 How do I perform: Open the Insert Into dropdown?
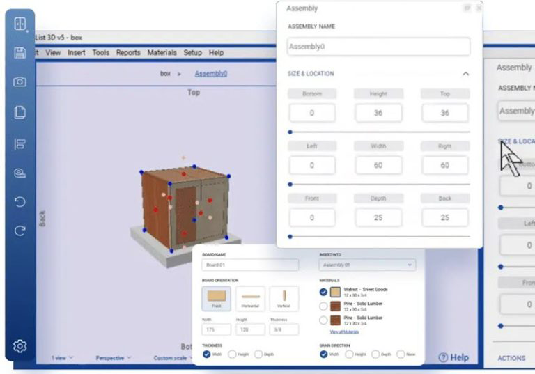367,265
